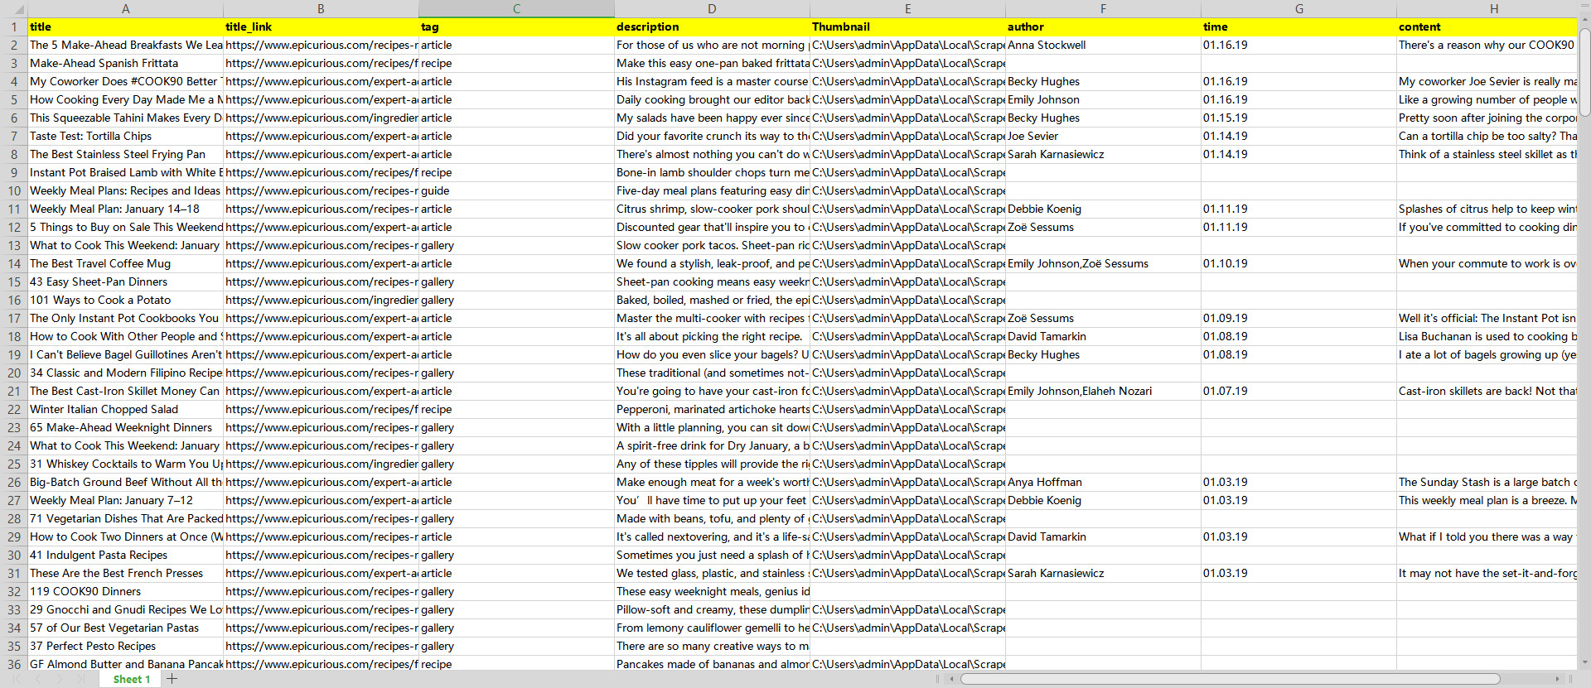Image resolution: width=1591 pixels, height=688 pixels.
Task: Add a new sheet with the plus icon
Action: click(x=172, y=679)
